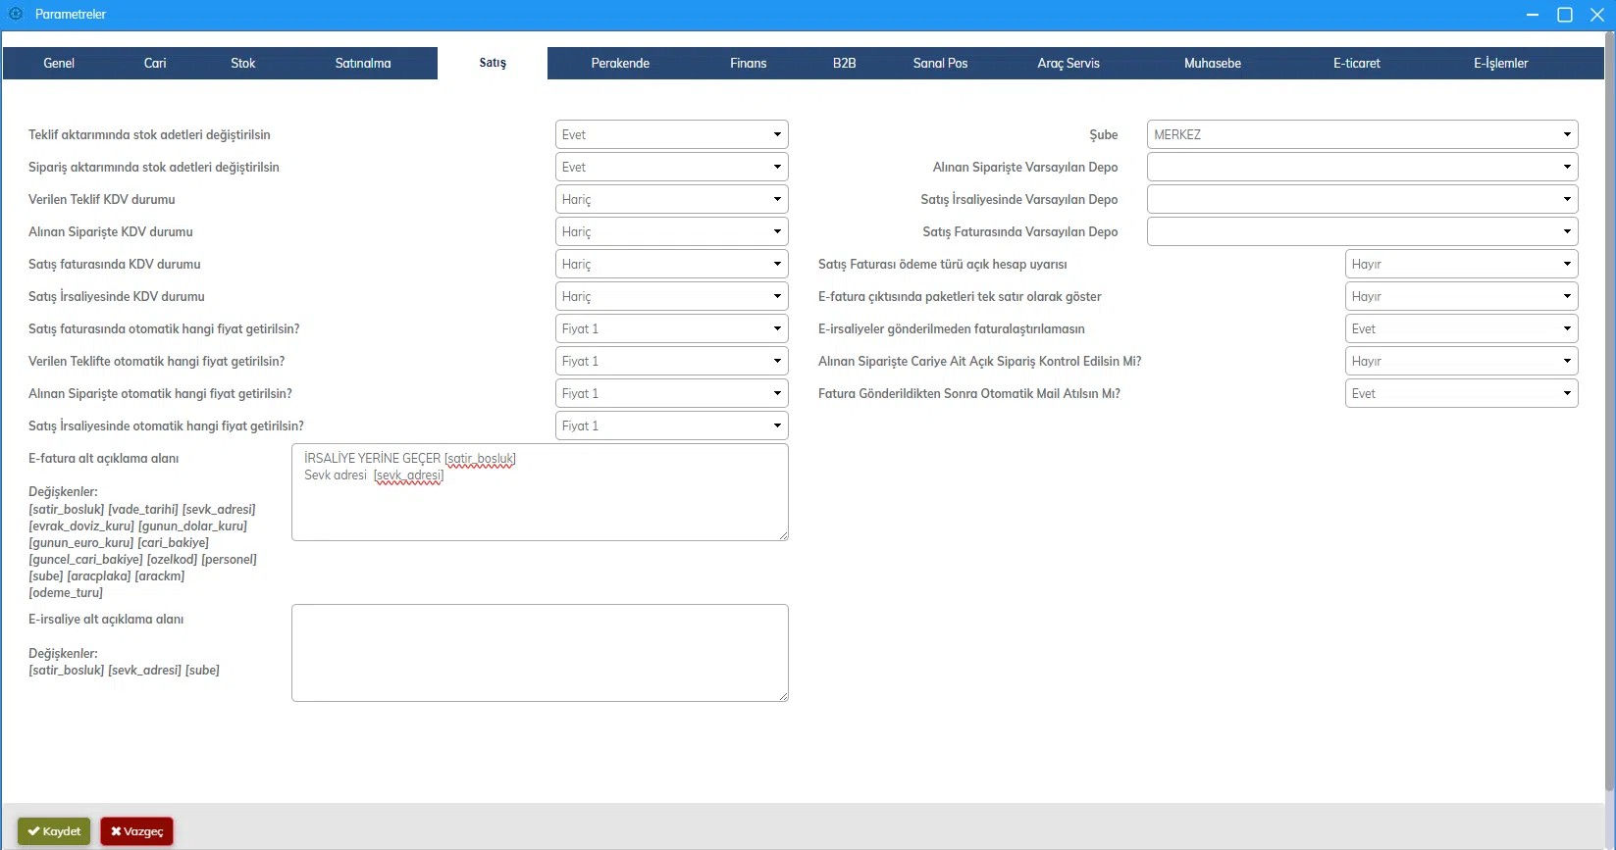Open Satış faturasında otomatik fiyat dropdown
Viewport: 1616px width, 850px height.
pyautogui.click(x=671, y=328)
